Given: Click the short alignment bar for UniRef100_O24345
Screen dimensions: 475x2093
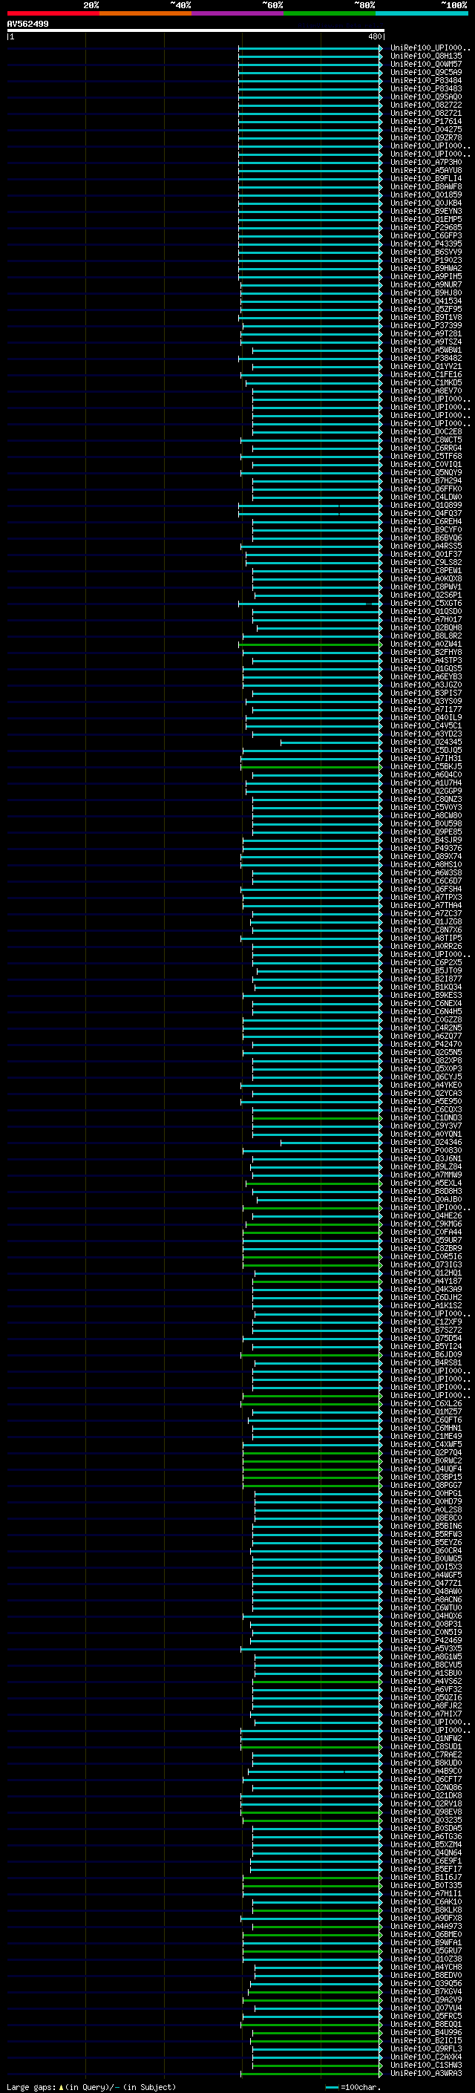Looking at the screenshot, I should click(331, 742).
